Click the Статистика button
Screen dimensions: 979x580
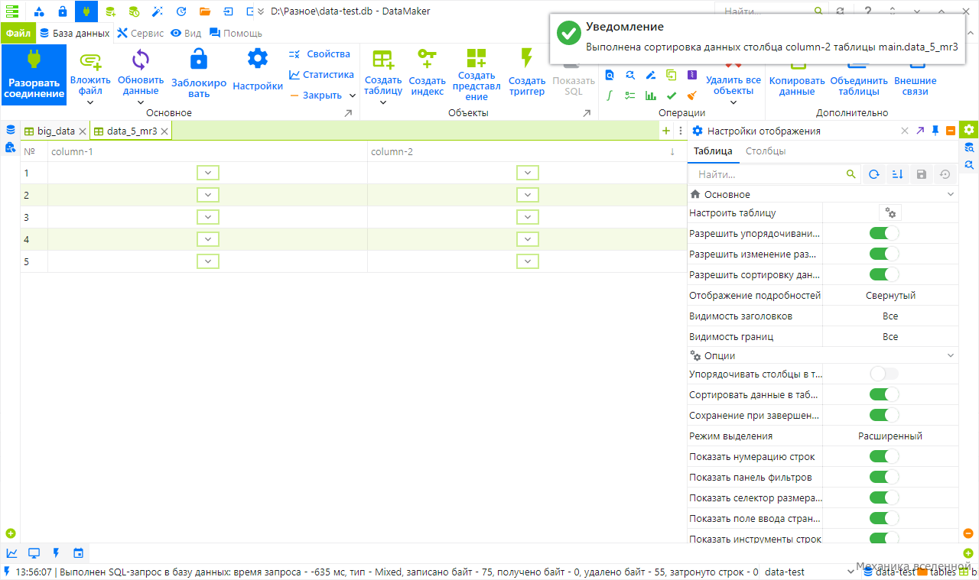tap(321, 75)
